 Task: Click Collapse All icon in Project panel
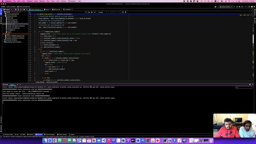pos(21,10)
